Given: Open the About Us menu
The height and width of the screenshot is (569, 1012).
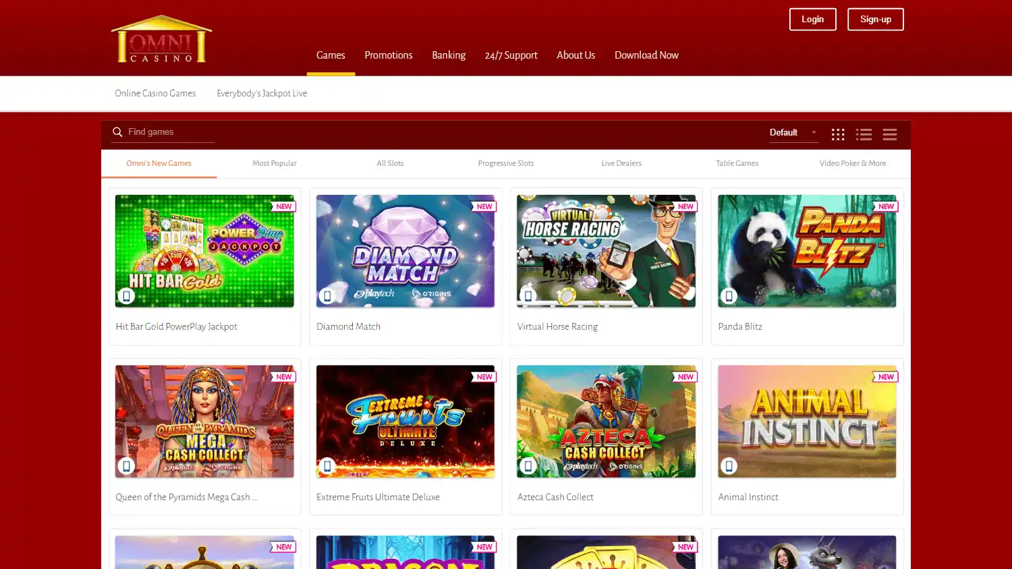Looking at the screenshot, I should point(575,55).
